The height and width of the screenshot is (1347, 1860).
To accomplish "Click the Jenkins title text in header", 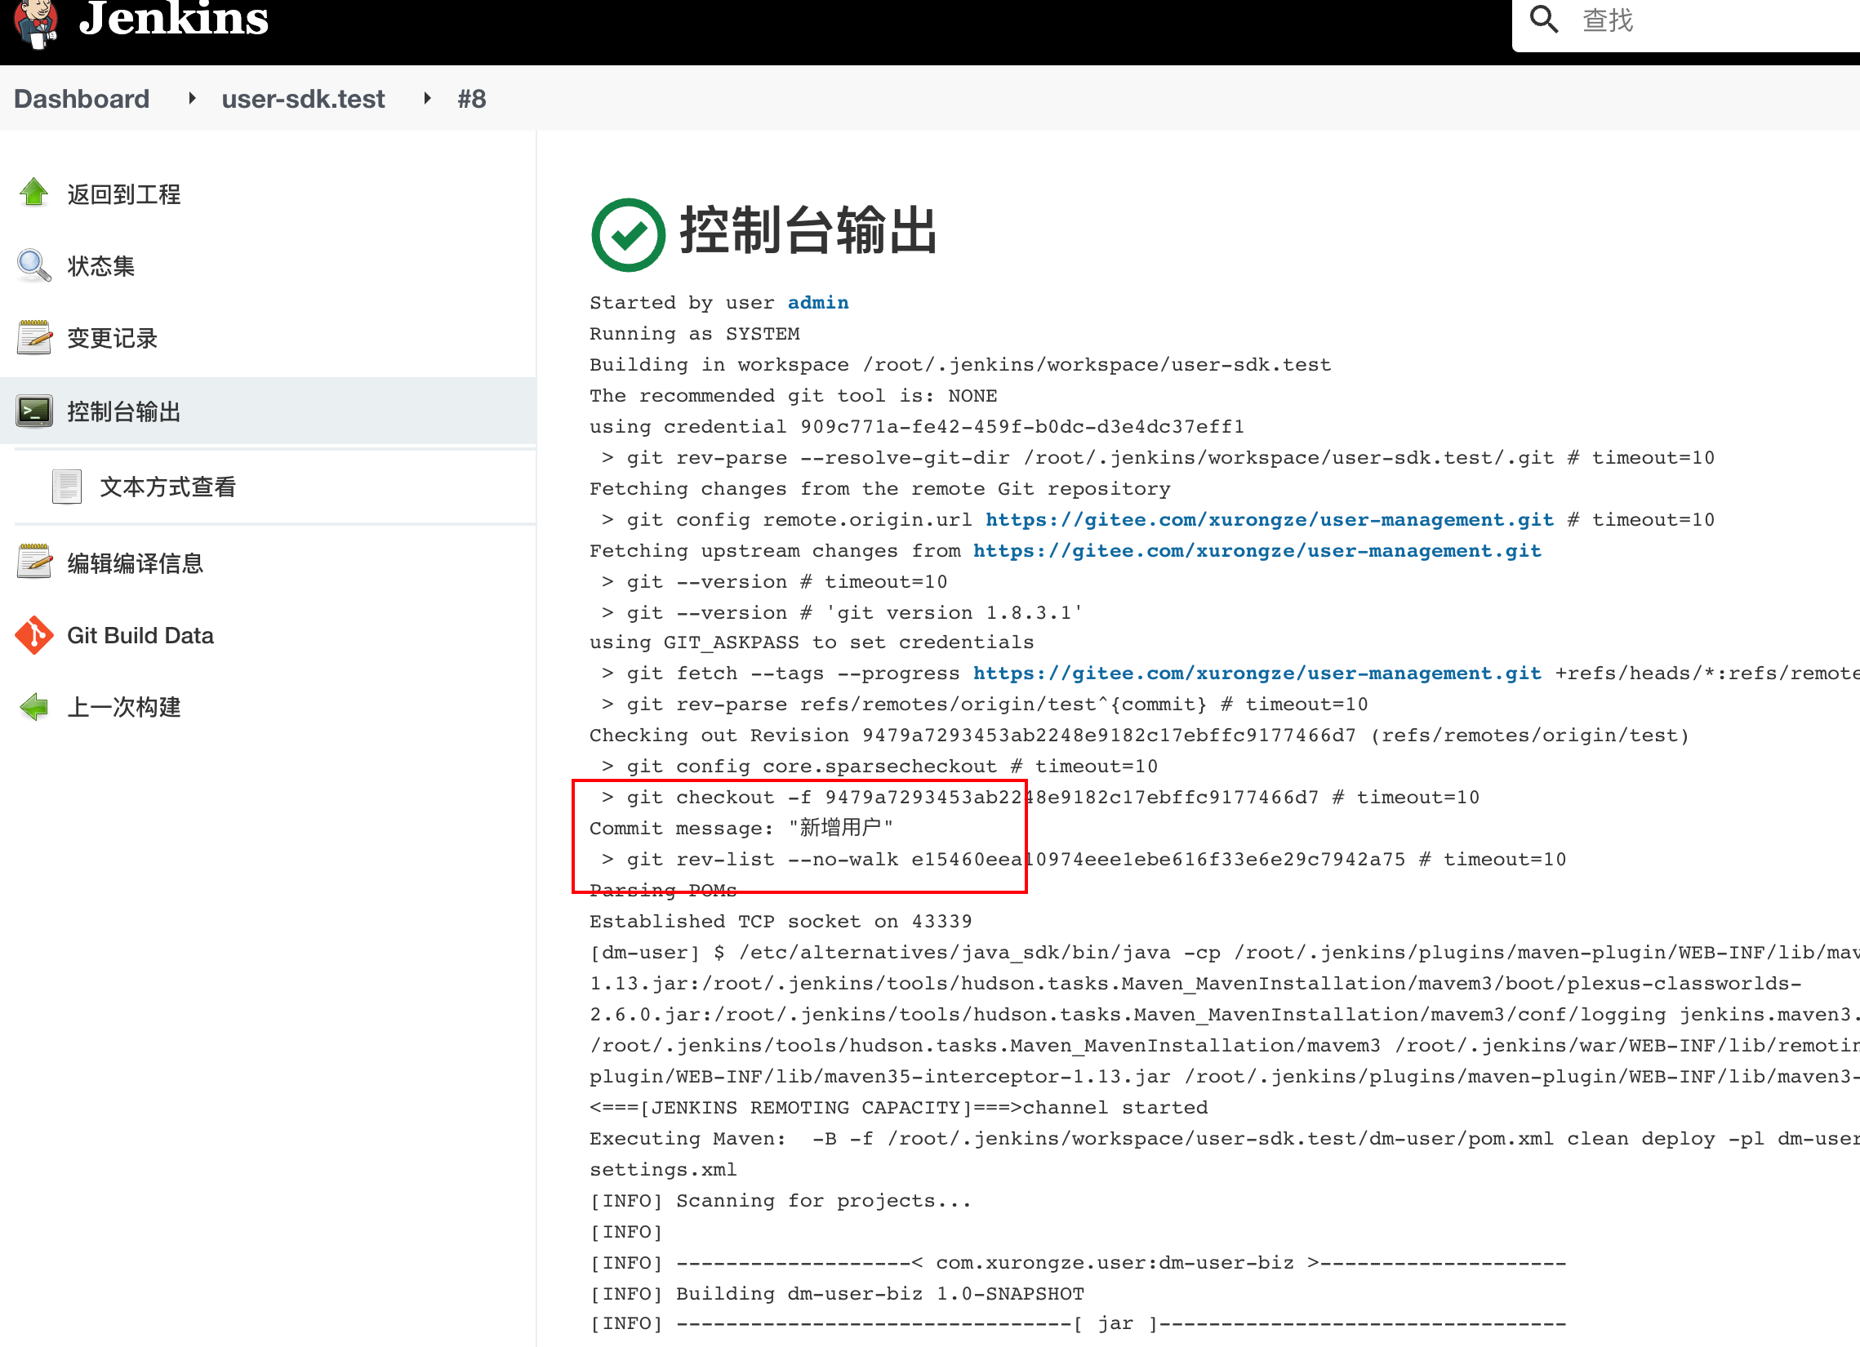I will tap(173, 19).
